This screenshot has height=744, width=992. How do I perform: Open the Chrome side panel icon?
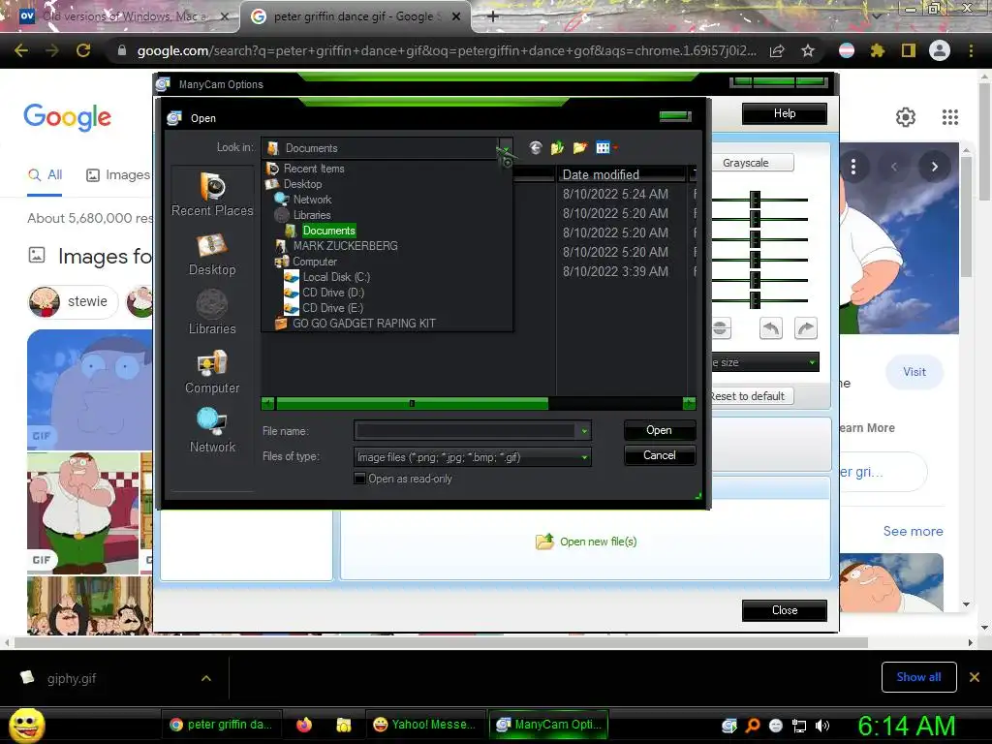pos(909,50)
